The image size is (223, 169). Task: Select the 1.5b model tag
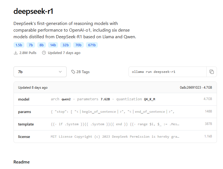19,45
